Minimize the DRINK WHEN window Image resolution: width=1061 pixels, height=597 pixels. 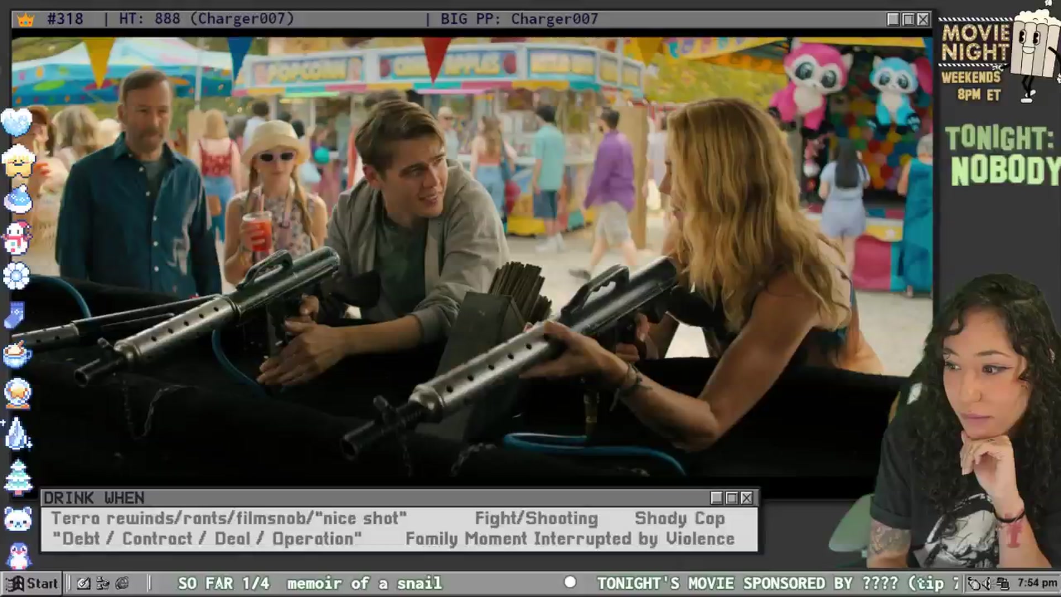(x=717, y=498)
